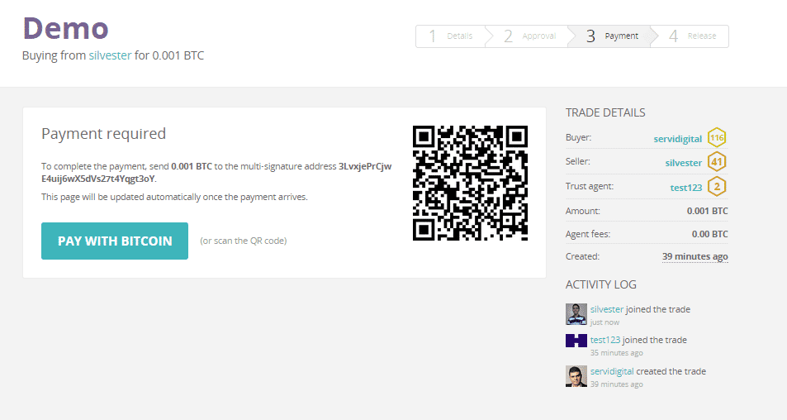Viewport: 787px width, 420px height.
Task: Click the TRADE DETAILS heading
Action: click(605, 112)
